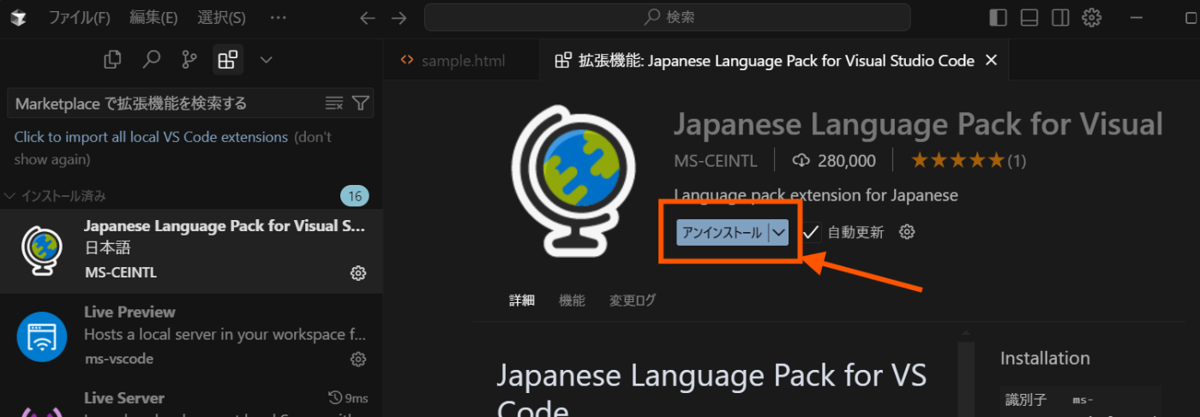Switch to the 変更ログ tab
The width and height of the screenshot is (1200, 417).
(x=633, y=301)
